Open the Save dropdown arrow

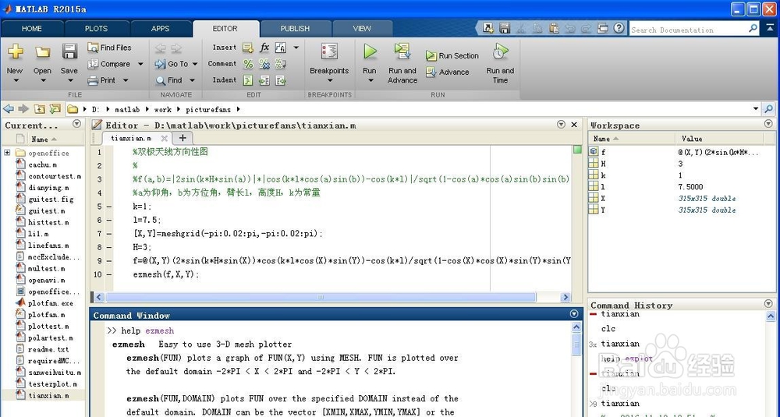(69, 80)
